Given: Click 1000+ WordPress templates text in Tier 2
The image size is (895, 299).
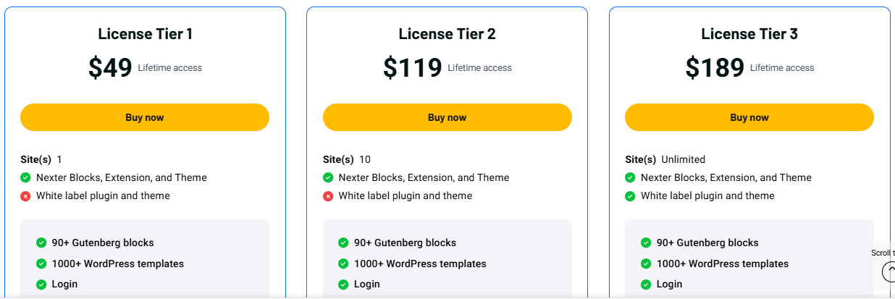Looking at the screenshot, I should pyautogui.click(x=420, y=264).
